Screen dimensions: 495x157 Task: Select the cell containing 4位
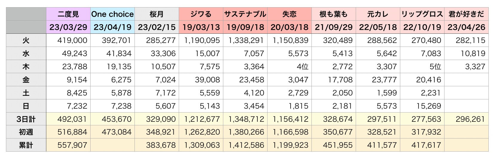289,67
